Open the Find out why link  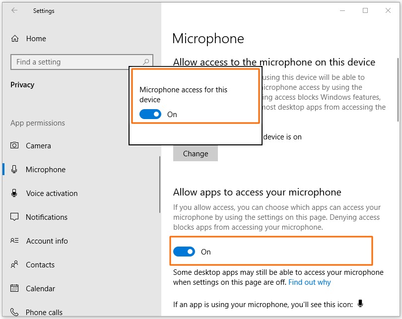click(310, 282)
